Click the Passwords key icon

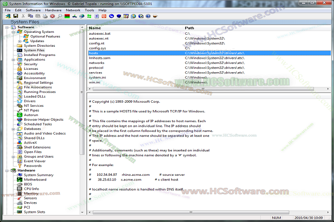click(19, 166)
